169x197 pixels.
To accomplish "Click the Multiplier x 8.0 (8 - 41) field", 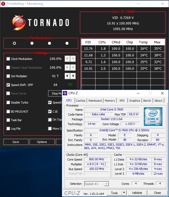I will pos(97,164).
